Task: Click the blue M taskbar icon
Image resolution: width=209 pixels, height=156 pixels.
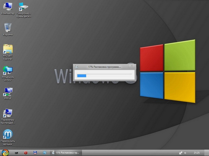Action: [x=45, y=153]
